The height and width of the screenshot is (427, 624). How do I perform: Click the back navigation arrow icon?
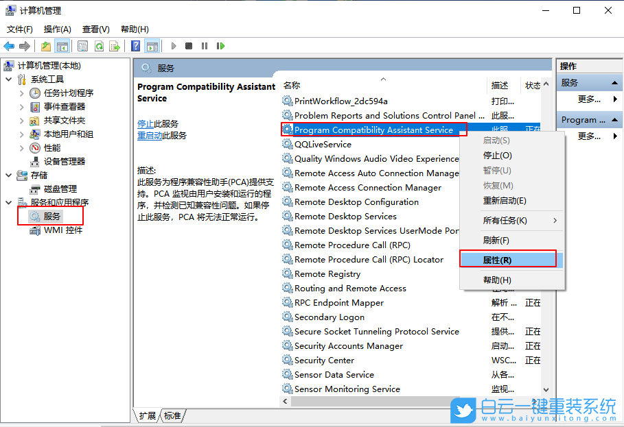[x=9, y=46]
